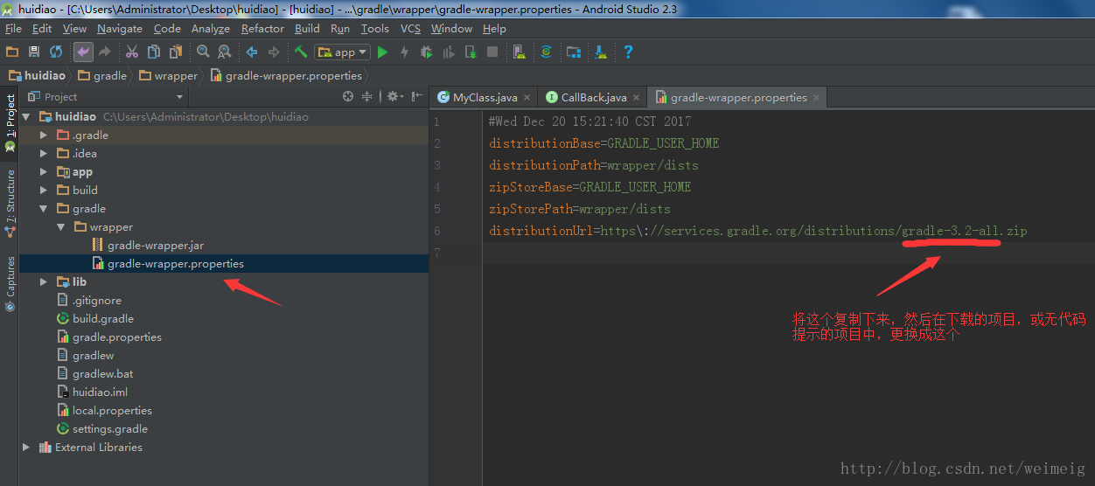Click the Make Project hammer icon

point(301,52)
